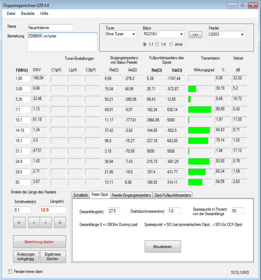Click the efficiency bar for 7,1 MHz

[x=201, y=109]
